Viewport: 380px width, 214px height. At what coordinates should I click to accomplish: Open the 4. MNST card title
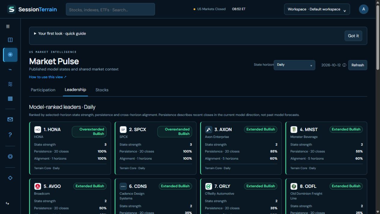point(309,130)
